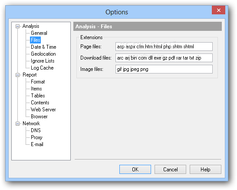Open Help for the options

click(x=205, y=170)
